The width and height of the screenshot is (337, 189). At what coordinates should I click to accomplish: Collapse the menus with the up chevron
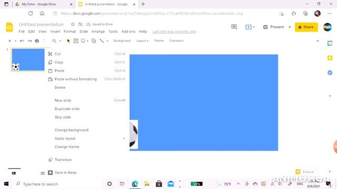tap(318, 41)
